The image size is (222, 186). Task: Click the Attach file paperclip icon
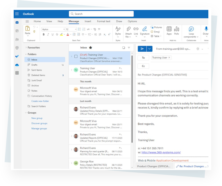[x=128, y=29]
